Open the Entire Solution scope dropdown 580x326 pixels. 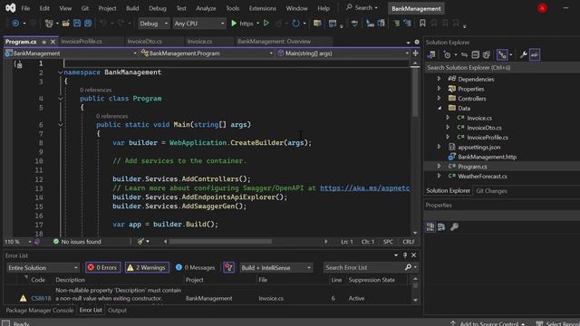43,268
